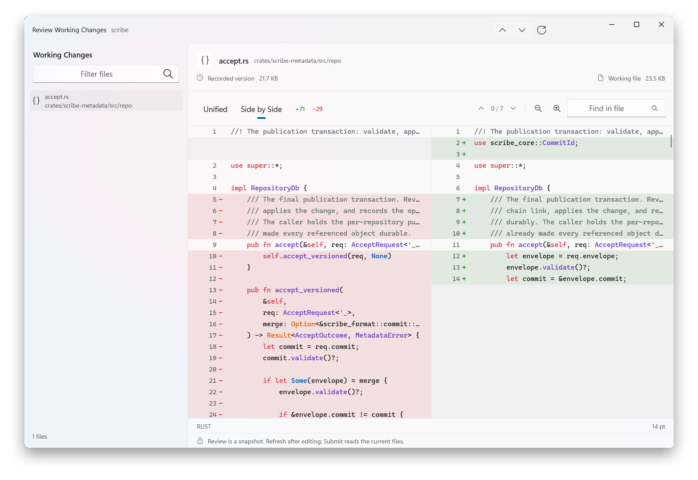Viewport: 698px width, 480px height.
Task: Jump to next change with down chevron
Action: [513, 108]
